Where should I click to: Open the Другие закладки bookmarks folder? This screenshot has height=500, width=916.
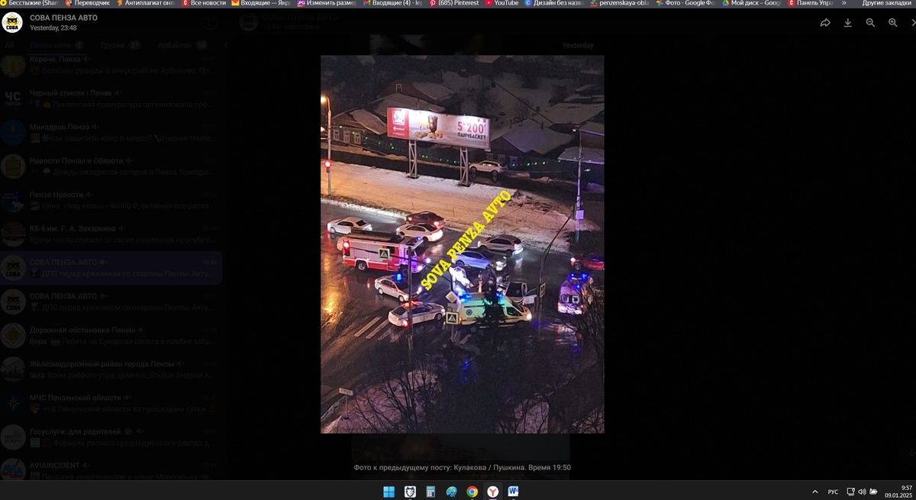tap(886, 3)
